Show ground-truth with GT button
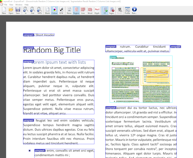This screenshot has width=193, height=158. click(105, 10)
